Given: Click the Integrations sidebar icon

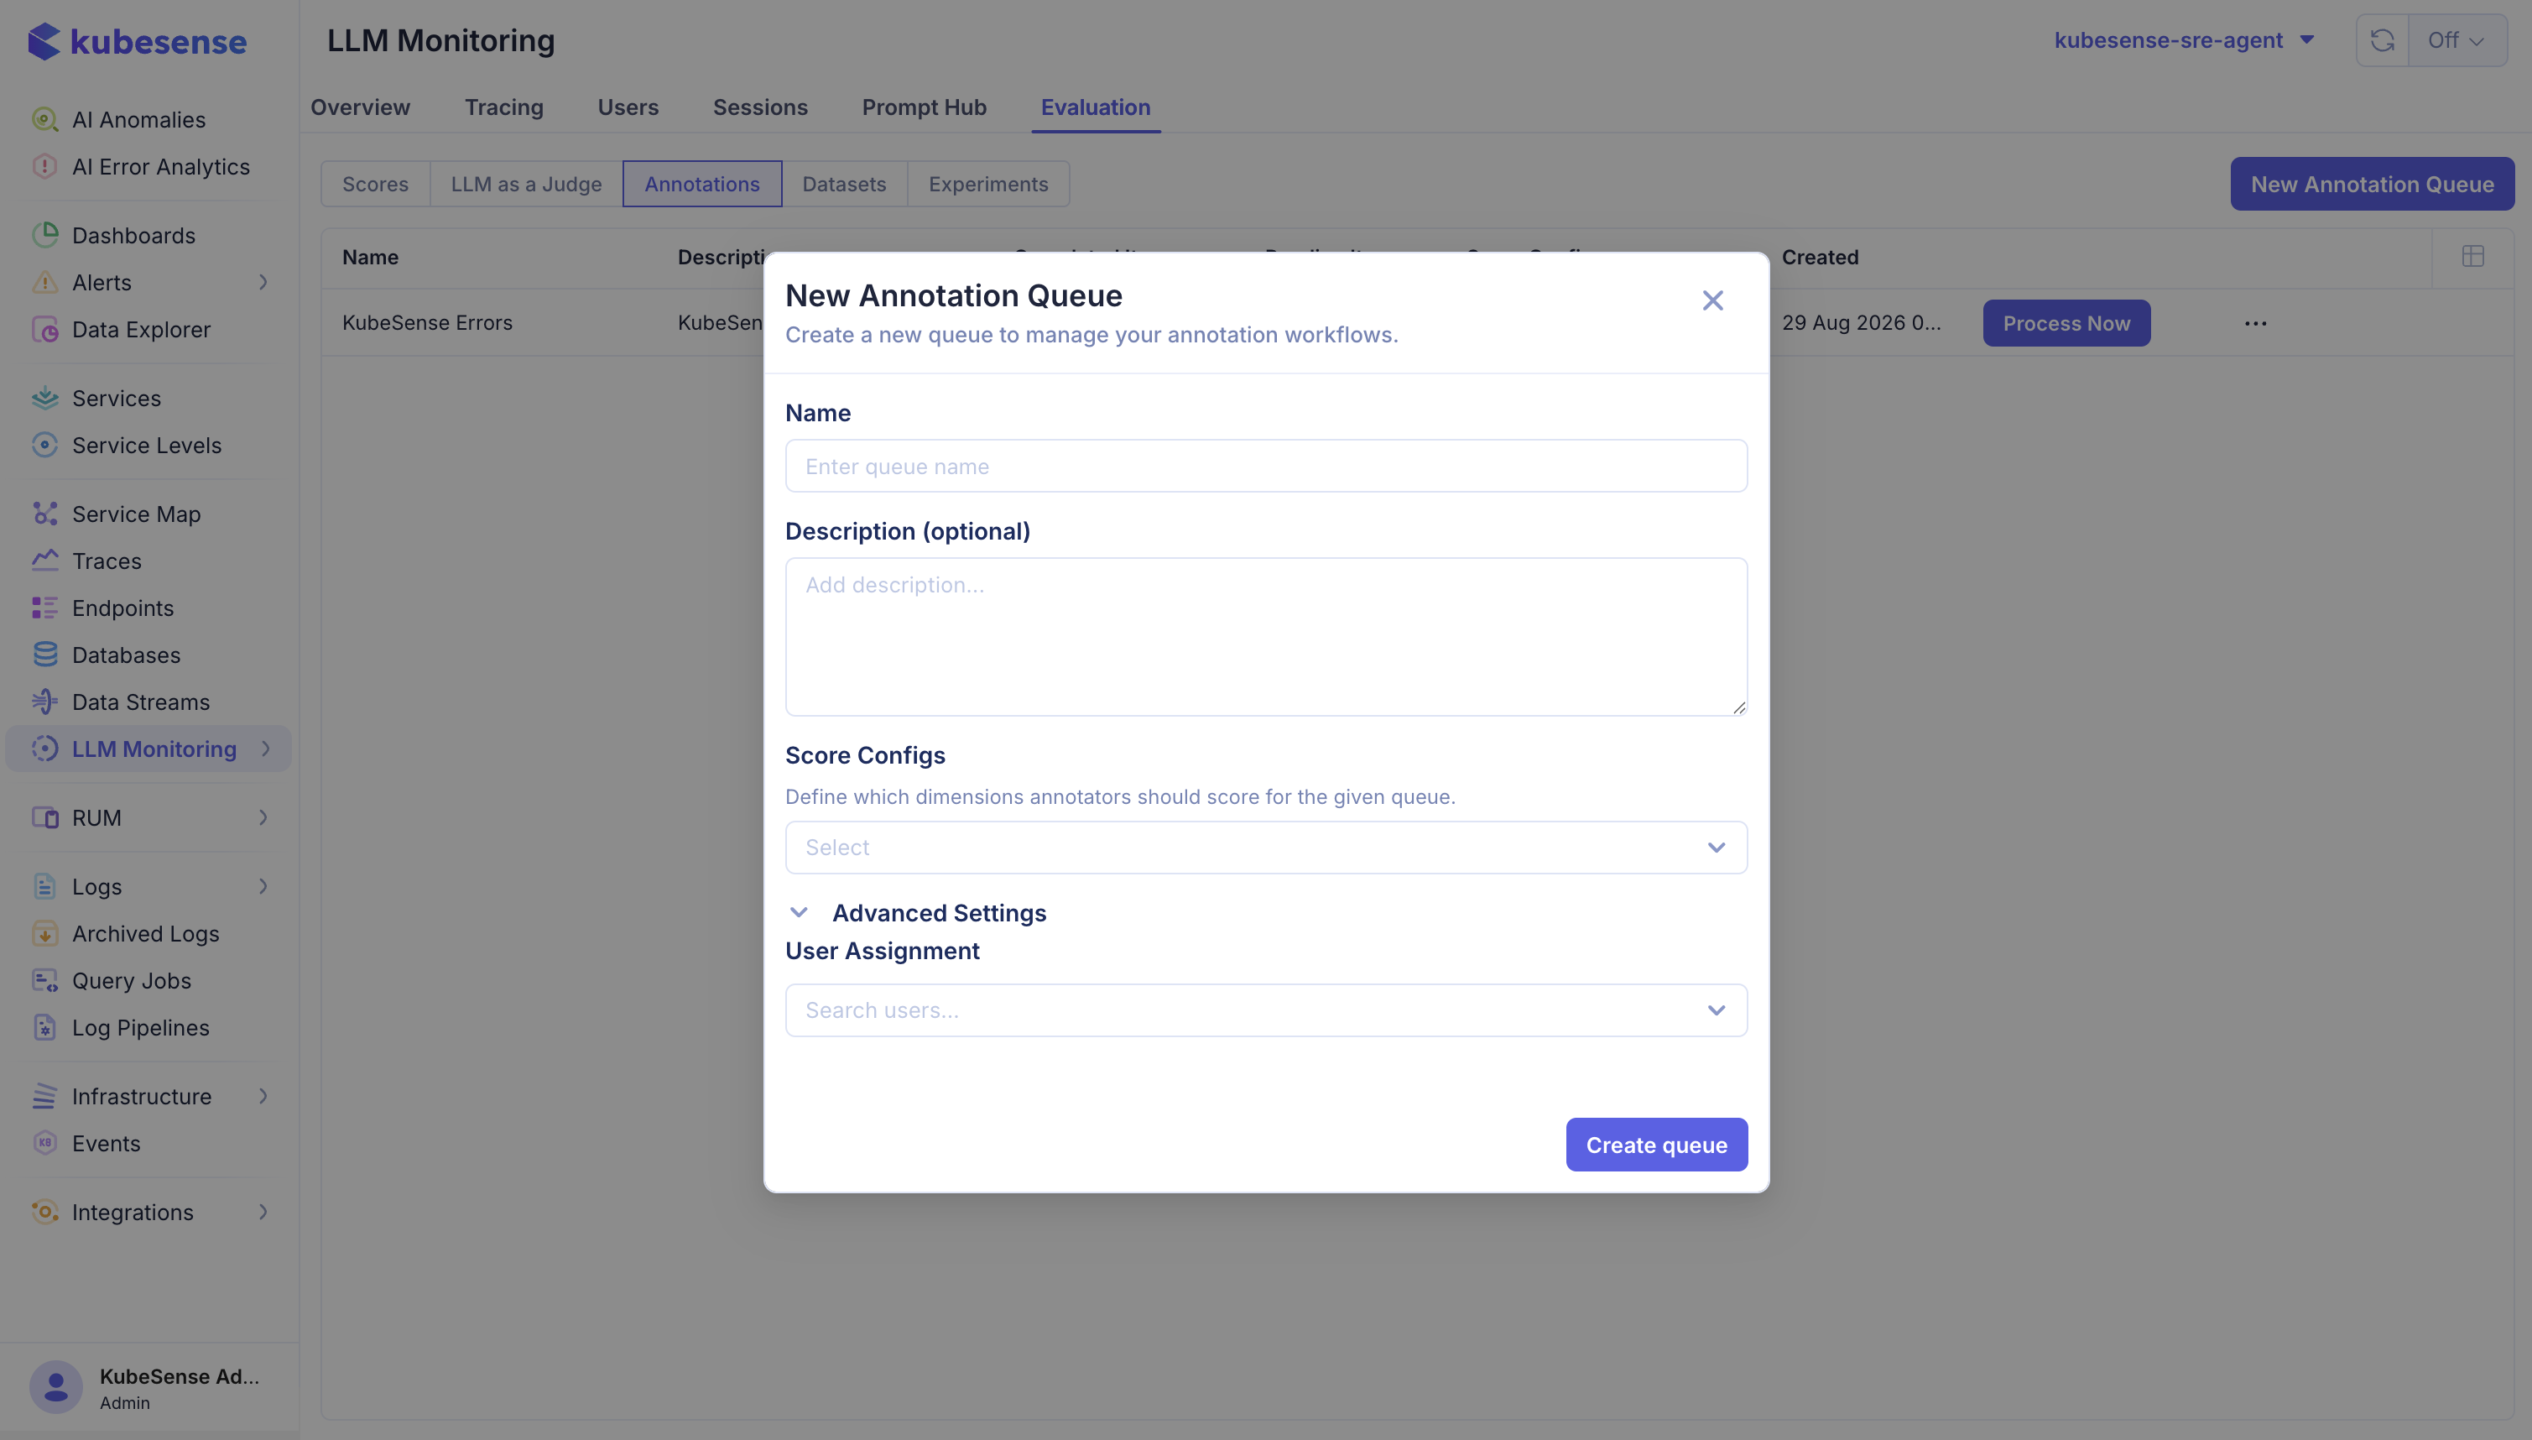Looking at the screenshot, I should [x=44, y=1212].
